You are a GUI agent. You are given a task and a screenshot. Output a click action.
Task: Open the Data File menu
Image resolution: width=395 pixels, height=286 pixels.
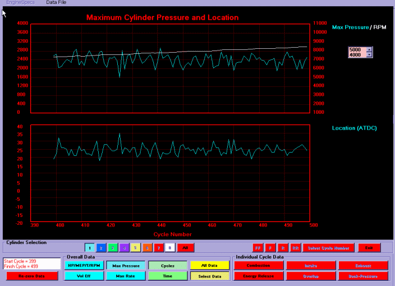click(56, 3)
